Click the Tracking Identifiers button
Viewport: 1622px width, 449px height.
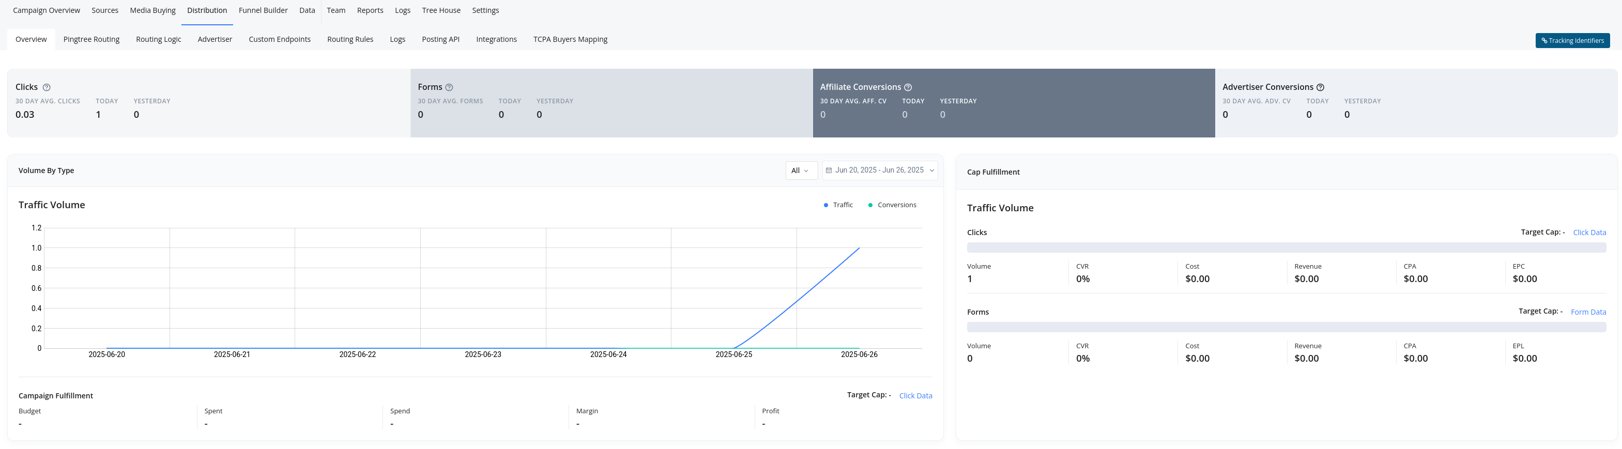(x=1572, y=41)
